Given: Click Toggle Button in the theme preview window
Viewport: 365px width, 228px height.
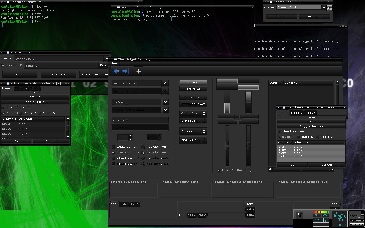Looking at the screenshot, I should pos(311,126).
